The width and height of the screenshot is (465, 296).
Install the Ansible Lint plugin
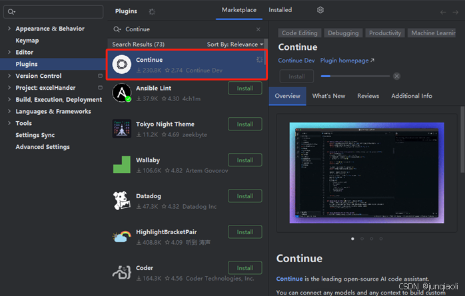245,88
